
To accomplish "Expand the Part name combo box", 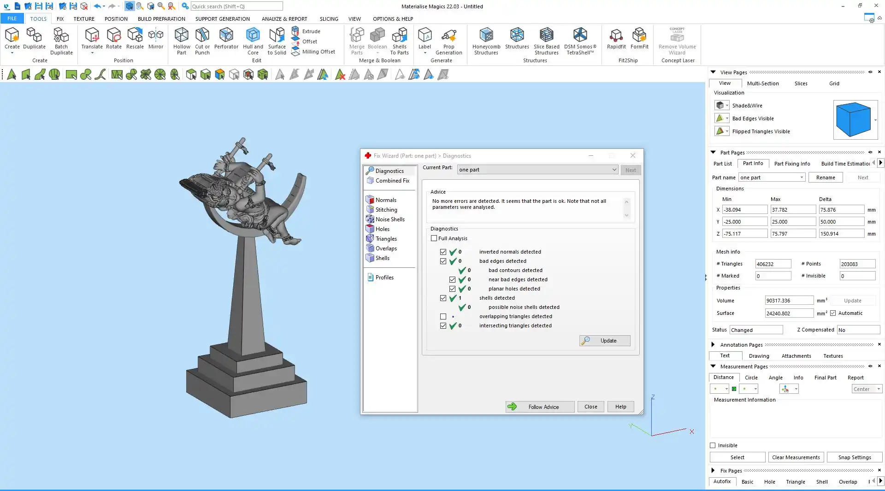I will point(802,177).
